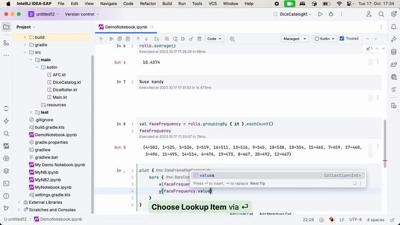Viewport: 400px width, 225px height.
Task: Select the values completion suggestion
Action: coord(277,176)
